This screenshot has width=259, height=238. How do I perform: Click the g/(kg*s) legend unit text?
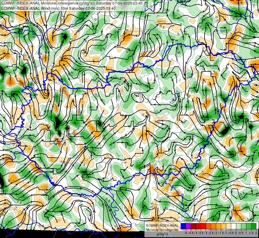coord(162,234)
